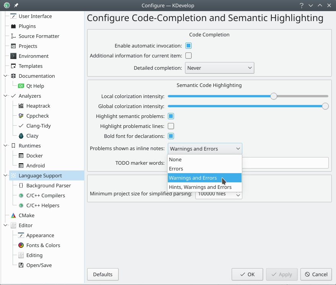Open the Docker icon
Screen dimensions: 336x285
21,156
